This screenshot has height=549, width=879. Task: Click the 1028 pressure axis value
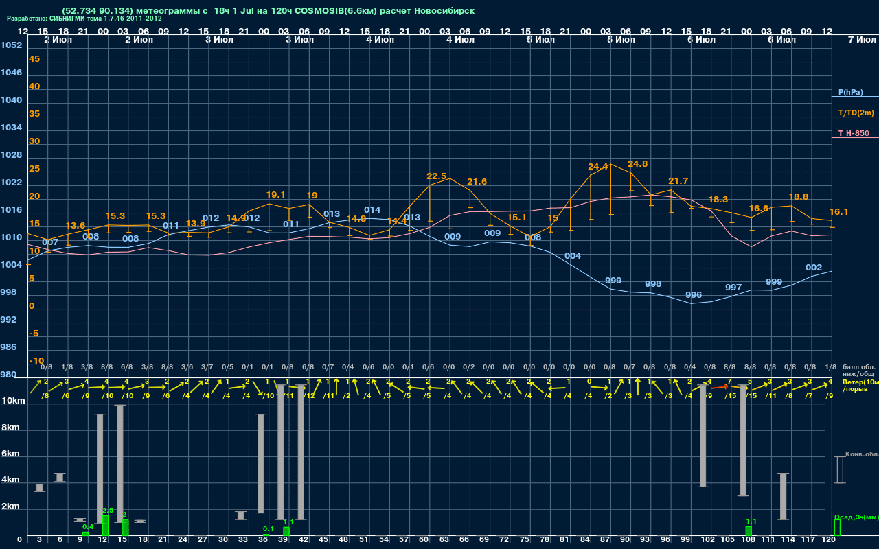coord(11,155)
